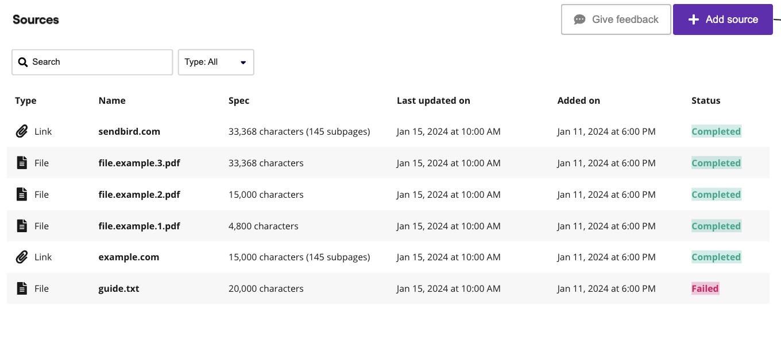781x352 pixels.
Task: Click the plus icon in Add source
Action: (x=693, y=19)
